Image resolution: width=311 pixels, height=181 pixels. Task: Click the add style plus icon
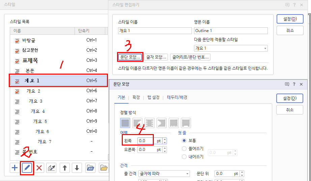coord(15,168)
